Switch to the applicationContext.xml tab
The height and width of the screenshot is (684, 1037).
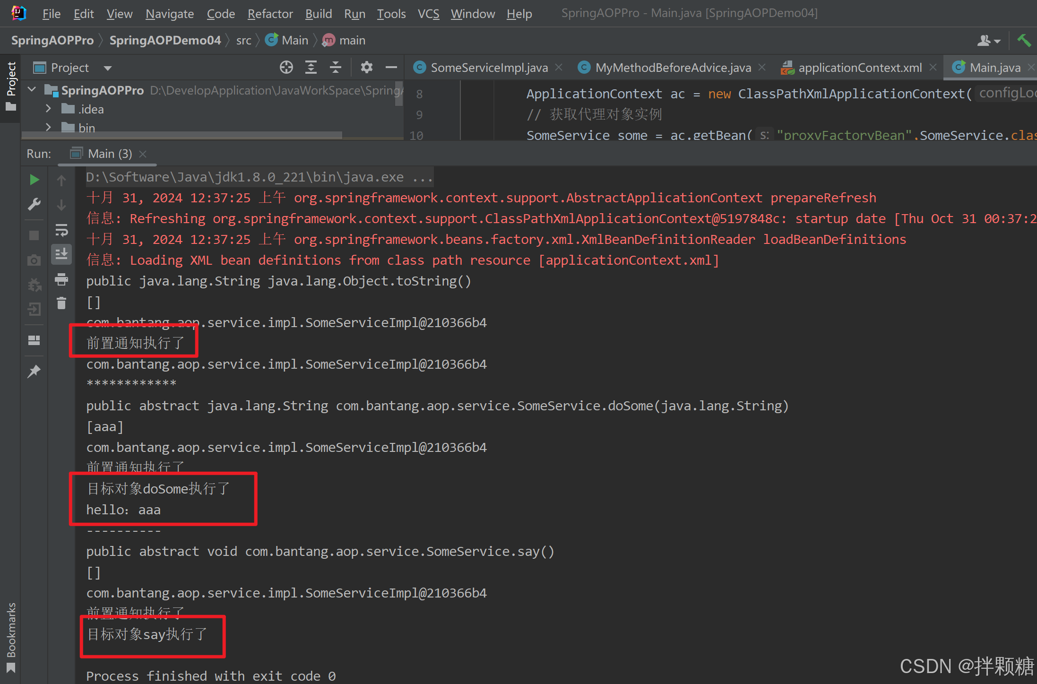859,68
